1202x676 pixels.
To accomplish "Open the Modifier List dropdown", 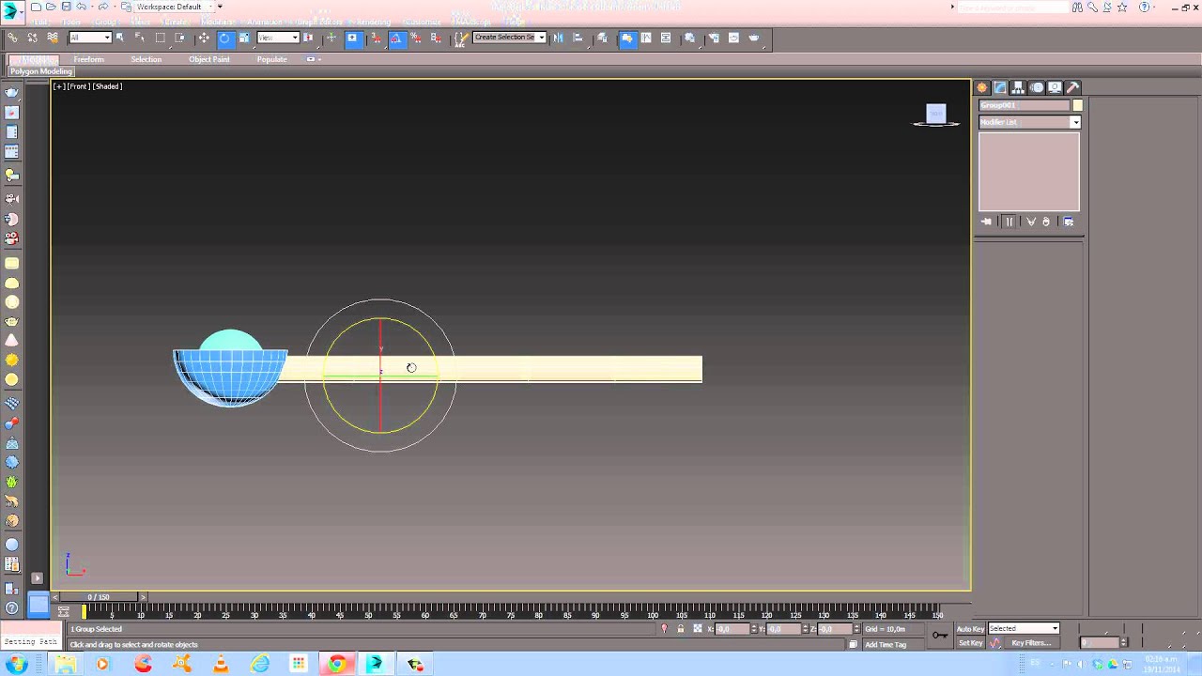I will point(1029,122).
